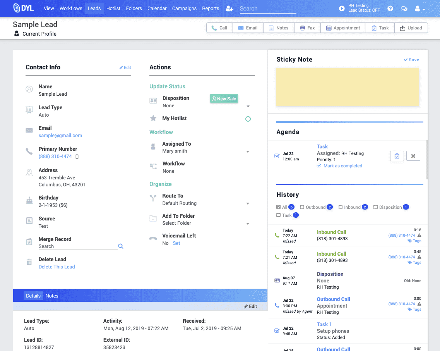Open the Campaigns menu
The height and width of the screenshot is (351, 440).
(184, 9)
